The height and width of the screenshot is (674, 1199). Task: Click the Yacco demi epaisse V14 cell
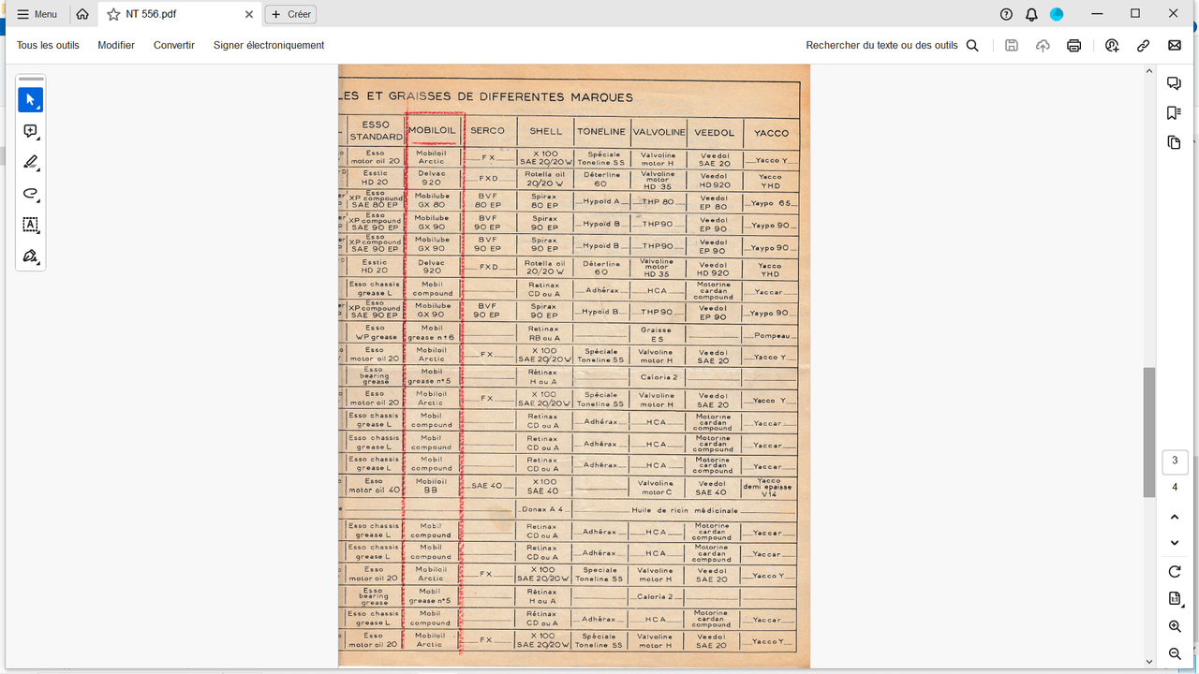[768, 487]
